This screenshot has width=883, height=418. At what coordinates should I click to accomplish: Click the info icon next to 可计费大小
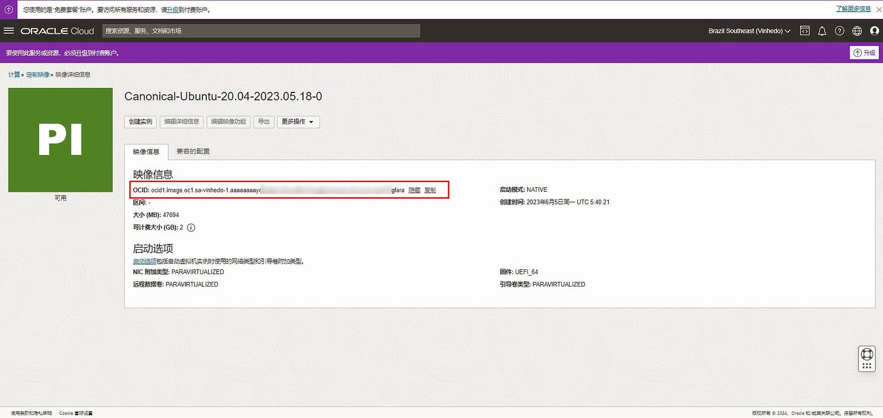[191, 227]
